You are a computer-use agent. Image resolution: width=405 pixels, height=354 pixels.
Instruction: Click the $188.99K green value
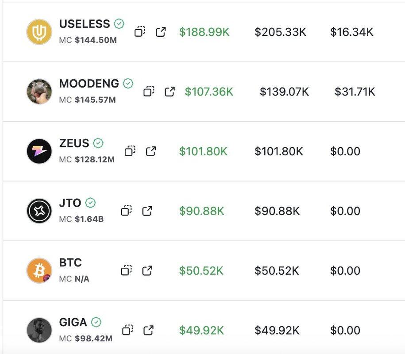[x=204, y=32]
